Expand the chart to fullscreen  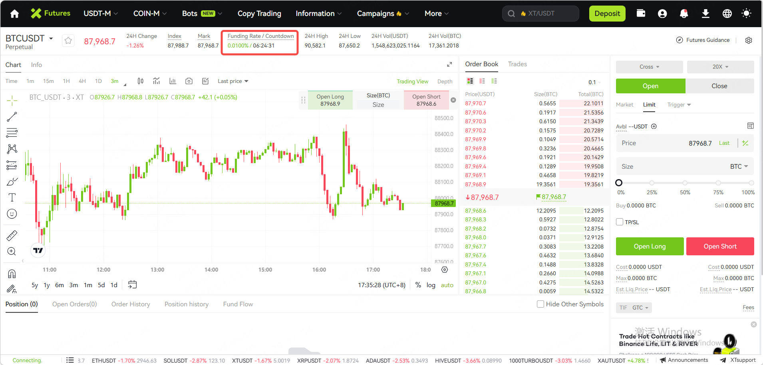[x=449, y=65]
